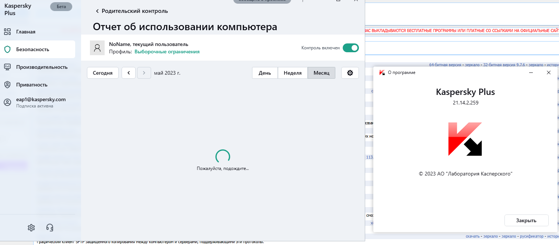Viewport: 559px width, 245px height.
Task: Minimize the О программе window
Action: [531, 72]
